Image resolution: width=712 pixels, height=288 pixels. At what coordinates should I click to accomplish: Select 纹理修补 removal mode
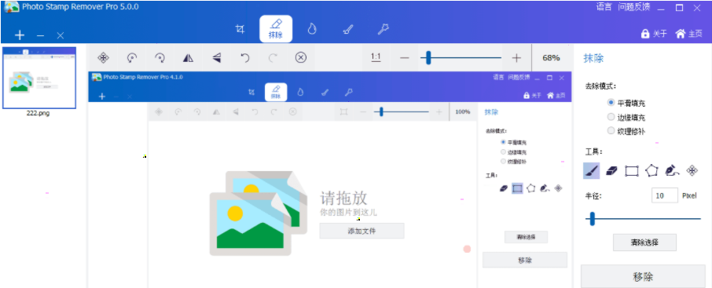626,131
